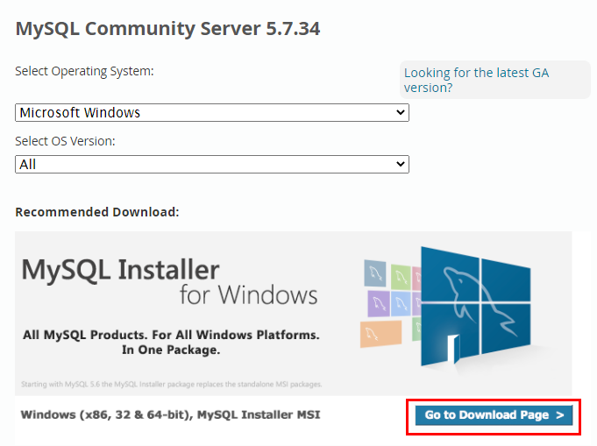Click the 'MySQL Community Server 5.7.34' heading
The width and height of the screenshot is (597, 446).
point(168,29)
